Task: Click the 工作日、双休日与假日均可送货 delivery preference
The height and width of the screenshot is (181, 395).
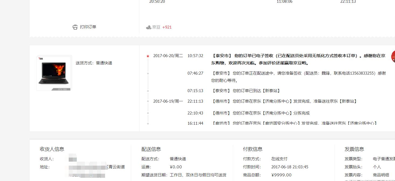Action: 198,175
